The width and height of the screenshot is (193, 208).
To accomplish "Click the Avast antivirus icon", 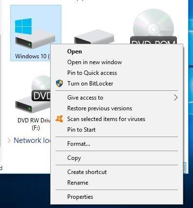I will [x=59, y=119].
